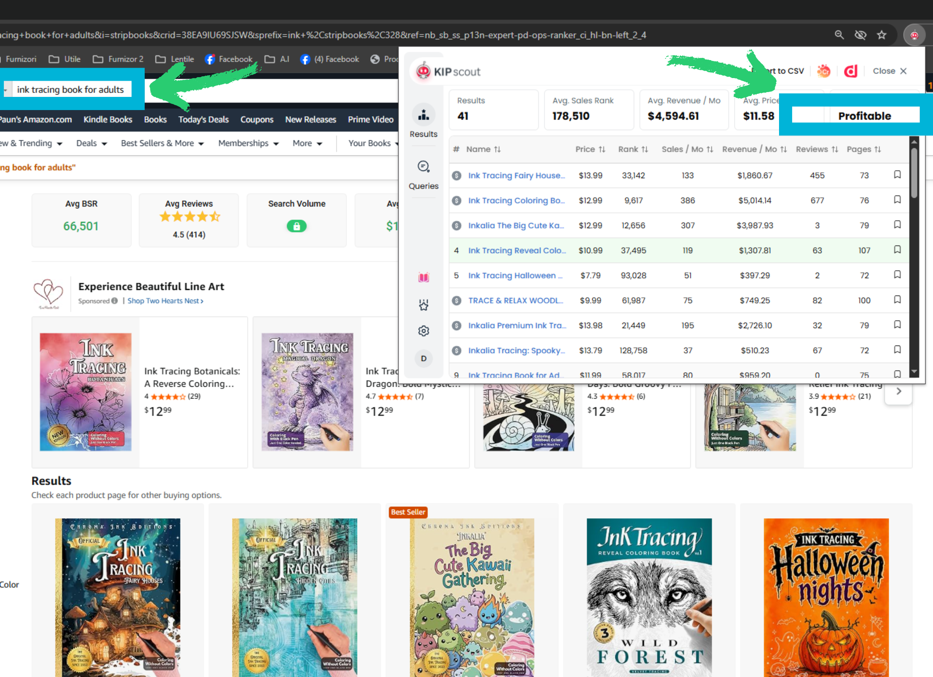
Task: Toggle bookmark for TRACE & RELAX WOODL row
Action: tap(897, 299)
